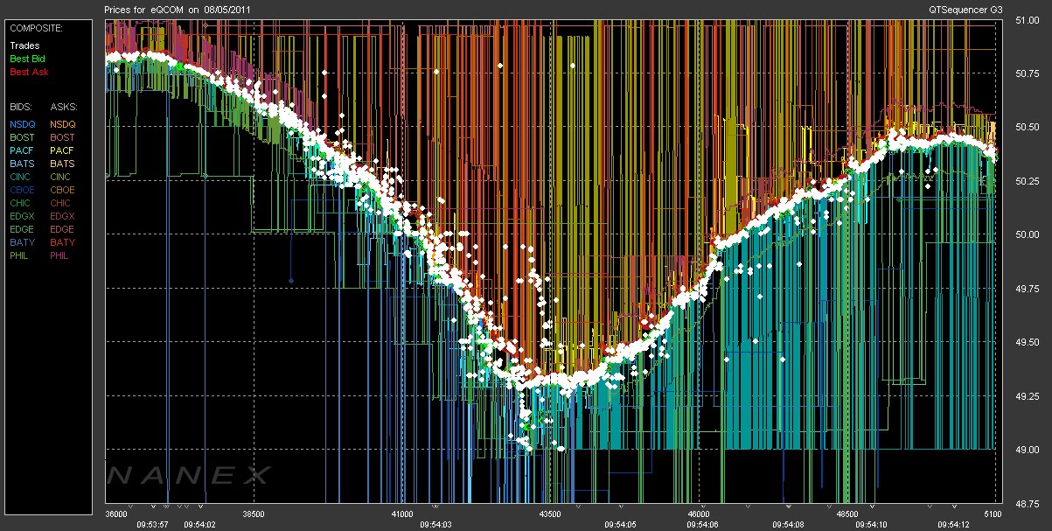This screenshot has height=531, width=1052.
Task: Click the 50.00 price axis label
Action: tap(1027, 234)
